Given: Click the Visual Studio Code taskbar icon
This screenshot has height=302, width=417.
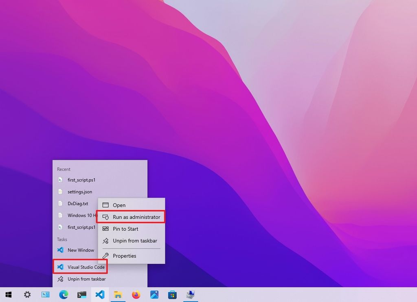Looking at the screenshot, I should pyautogui.click(x=100, y=294).
